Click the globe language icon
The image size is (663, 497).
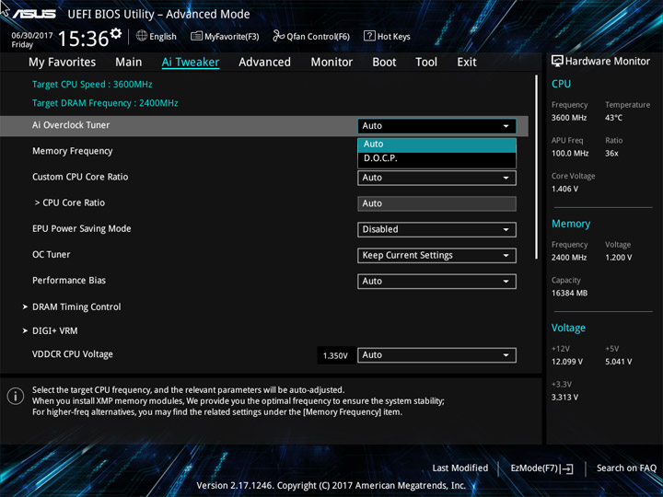coord(142,36)
